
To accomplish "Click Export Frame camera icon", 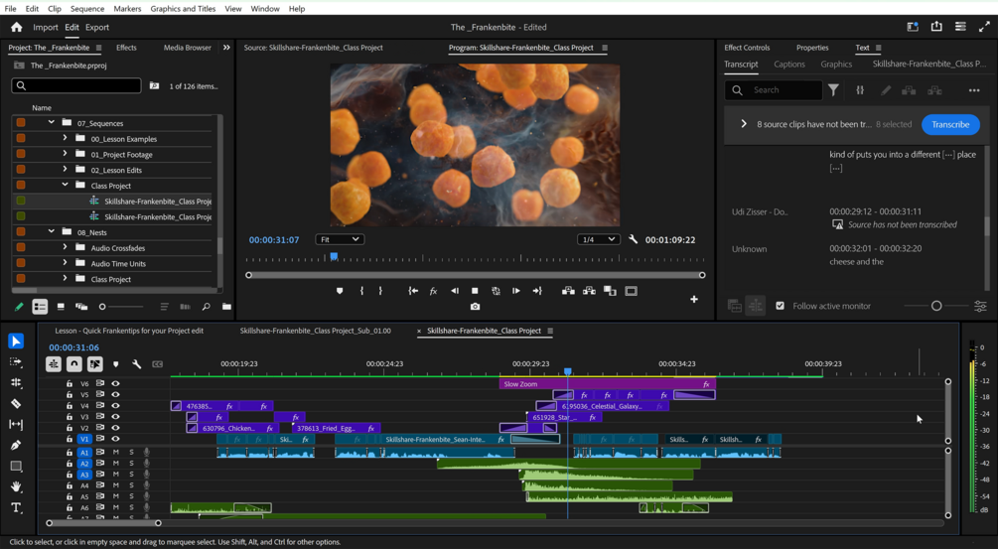I will [475, 307].
